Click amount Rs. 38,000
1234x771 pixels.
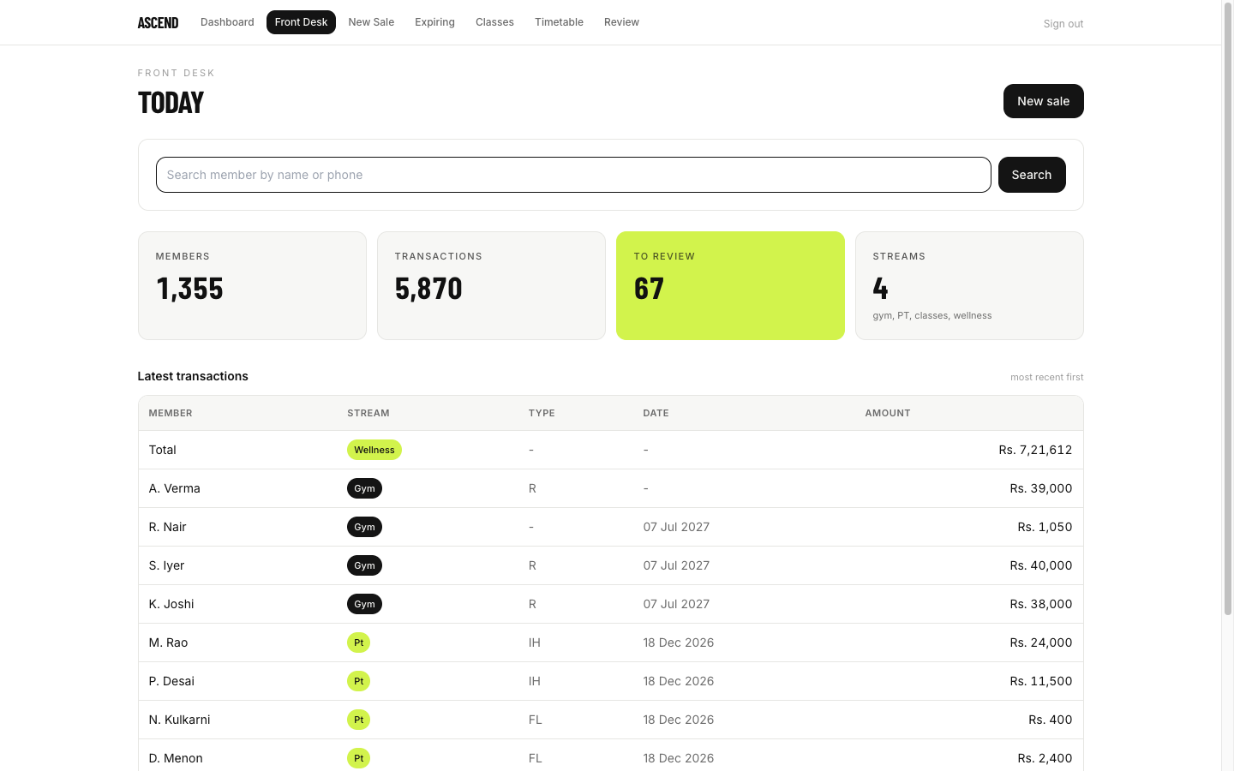coord(1041,604)
